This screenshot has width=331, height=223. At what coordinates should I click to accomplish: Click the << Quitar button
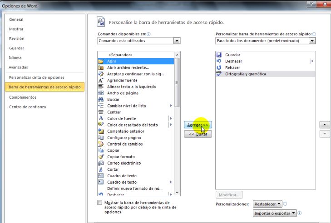coord(198,134)
